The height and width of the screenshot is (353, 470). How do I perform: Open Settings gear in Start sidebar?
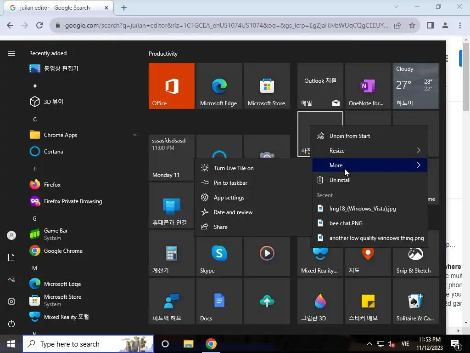click(11, 302)
